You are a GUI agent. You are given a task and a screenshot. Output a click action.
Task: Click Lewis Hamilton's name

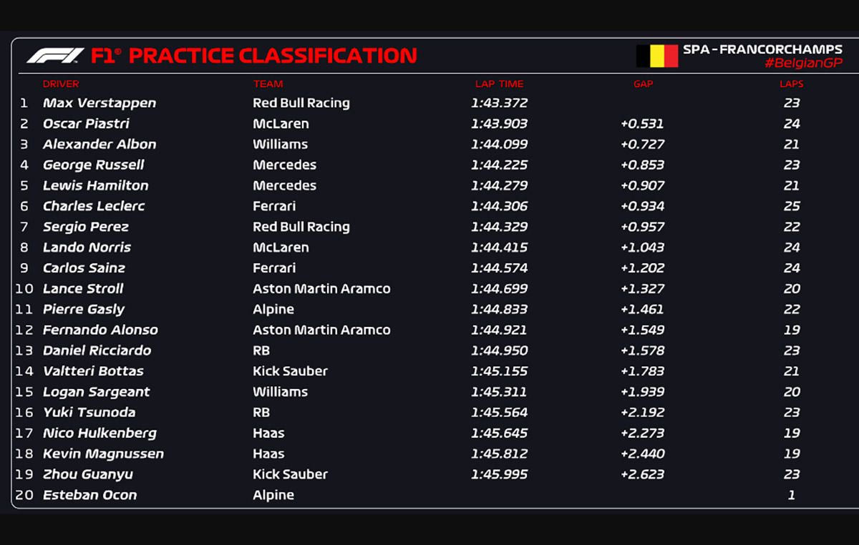[x=95, y=186]
